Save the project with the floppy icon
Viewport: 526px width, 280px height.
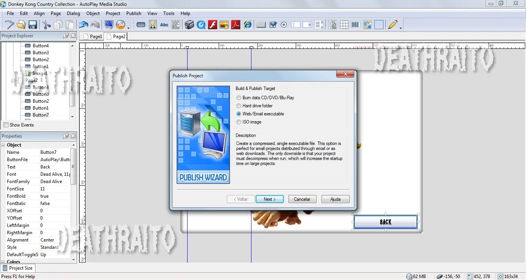point(33,25)
